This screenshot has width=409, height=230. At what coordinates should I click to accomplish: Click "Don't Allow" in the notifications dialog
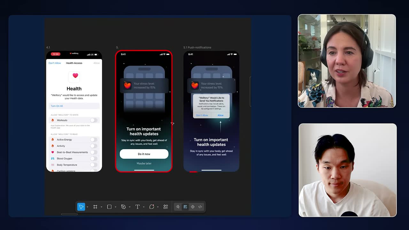tap(202, 115)
